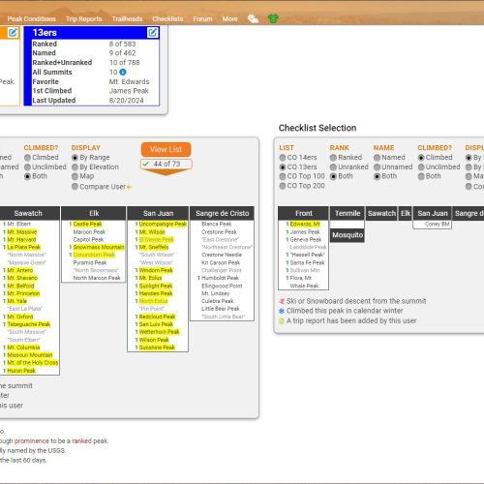Click Sangre de Cristo header in left checklist
This screenshot has height=484, width=484.
point(222,213)
